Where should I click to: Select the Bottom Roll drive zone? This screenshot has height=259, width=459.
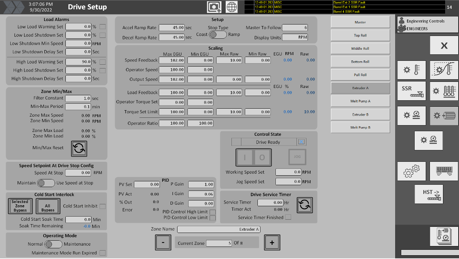(x=360, y=62)
